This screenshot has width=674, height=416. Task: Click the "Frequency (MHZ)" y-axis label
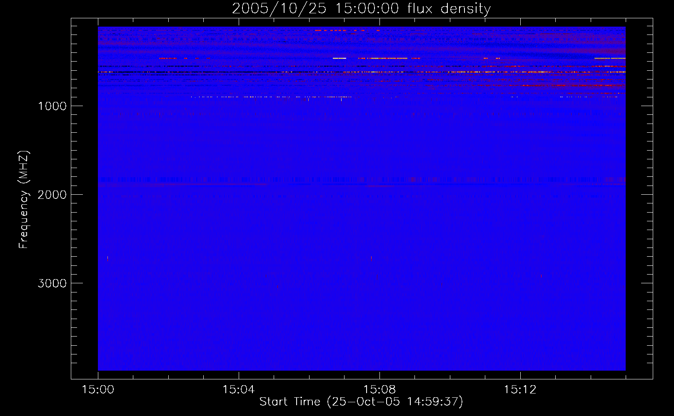(x=24, y=200)
